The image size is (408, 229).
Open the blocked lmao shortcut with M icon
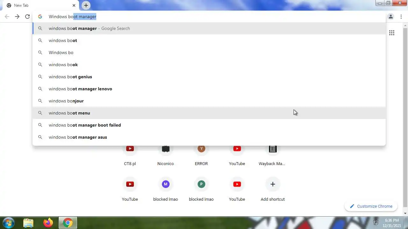(165, 189)
